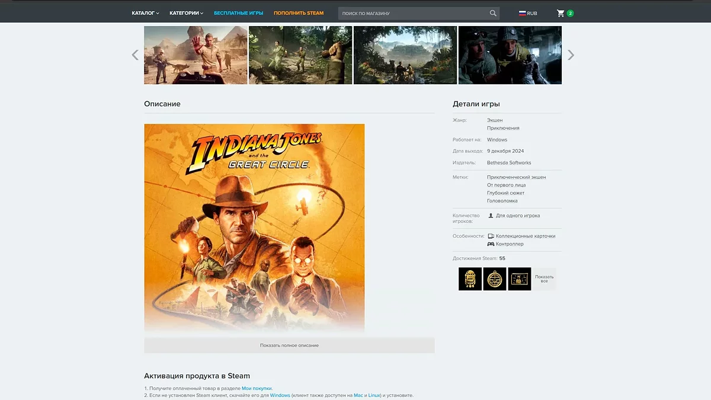Click the Достижения Steam: 55 label
This screenshot has width=711, height=400.
coord(479,258)
